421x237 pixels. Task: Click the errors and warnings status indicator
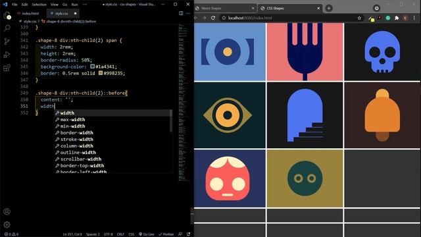(11, 234)
